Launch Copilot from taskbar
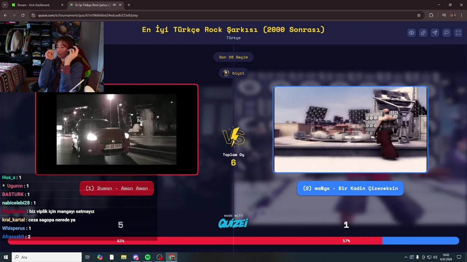The height and width of the screenshot is (262, 467). [100, 257]
